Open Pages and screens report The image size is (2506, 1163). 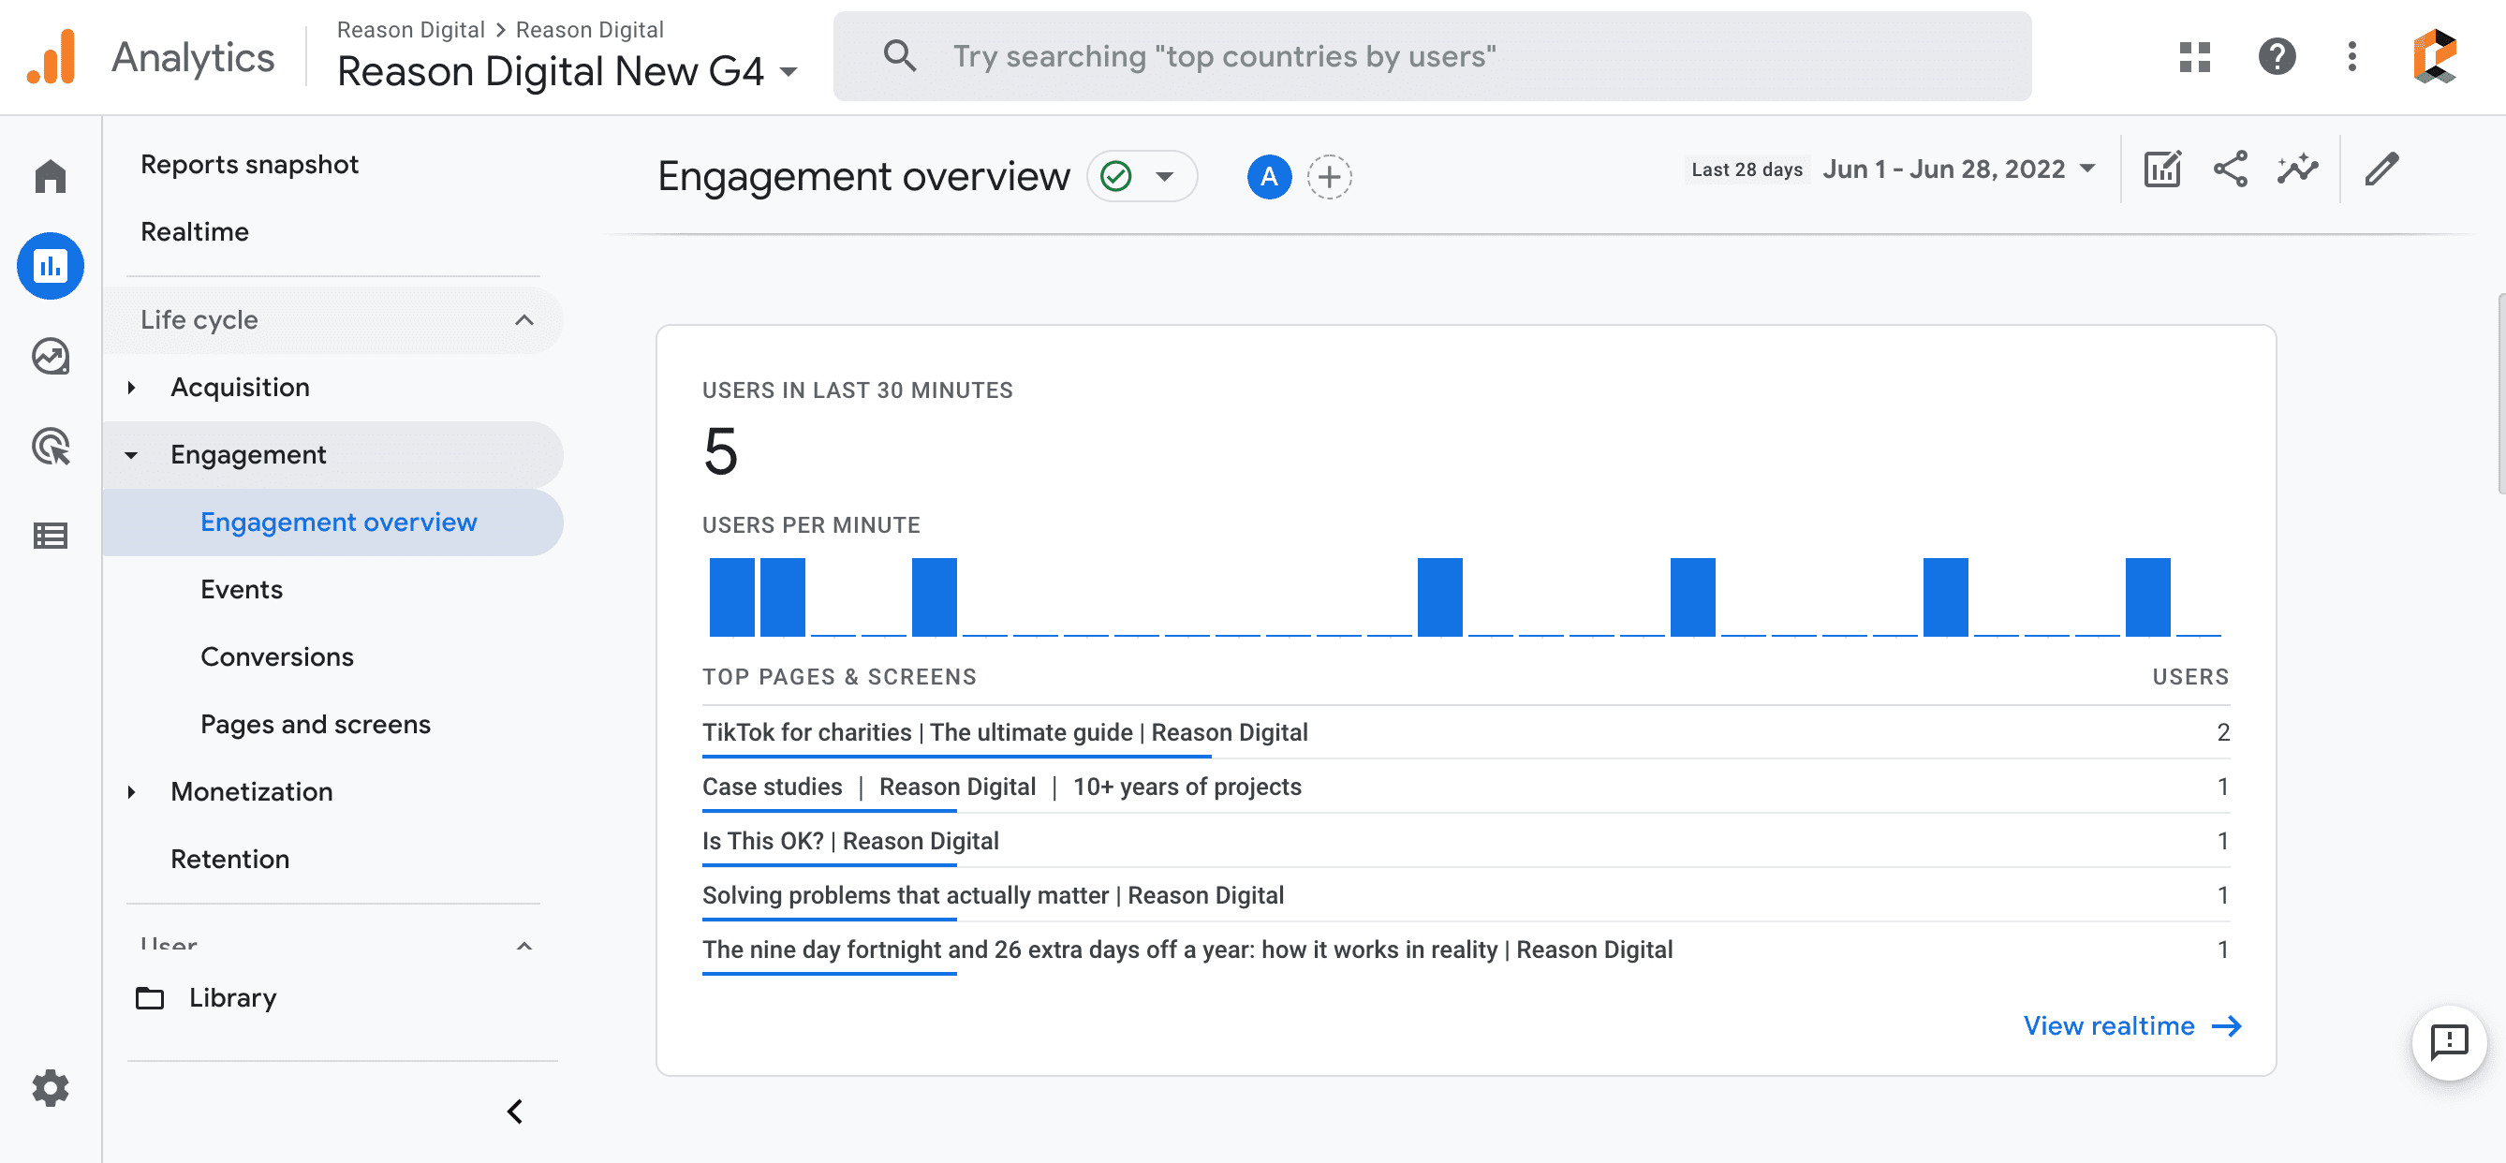(316, 725)
